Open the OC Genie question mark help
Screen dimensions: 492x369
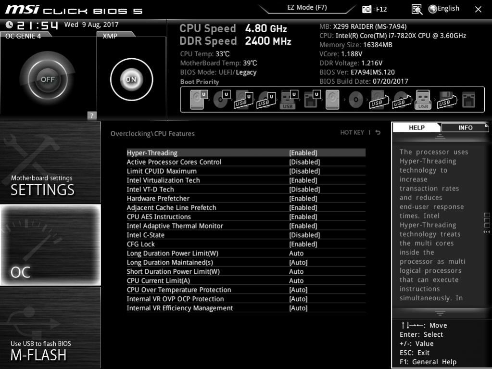point(92,115)
